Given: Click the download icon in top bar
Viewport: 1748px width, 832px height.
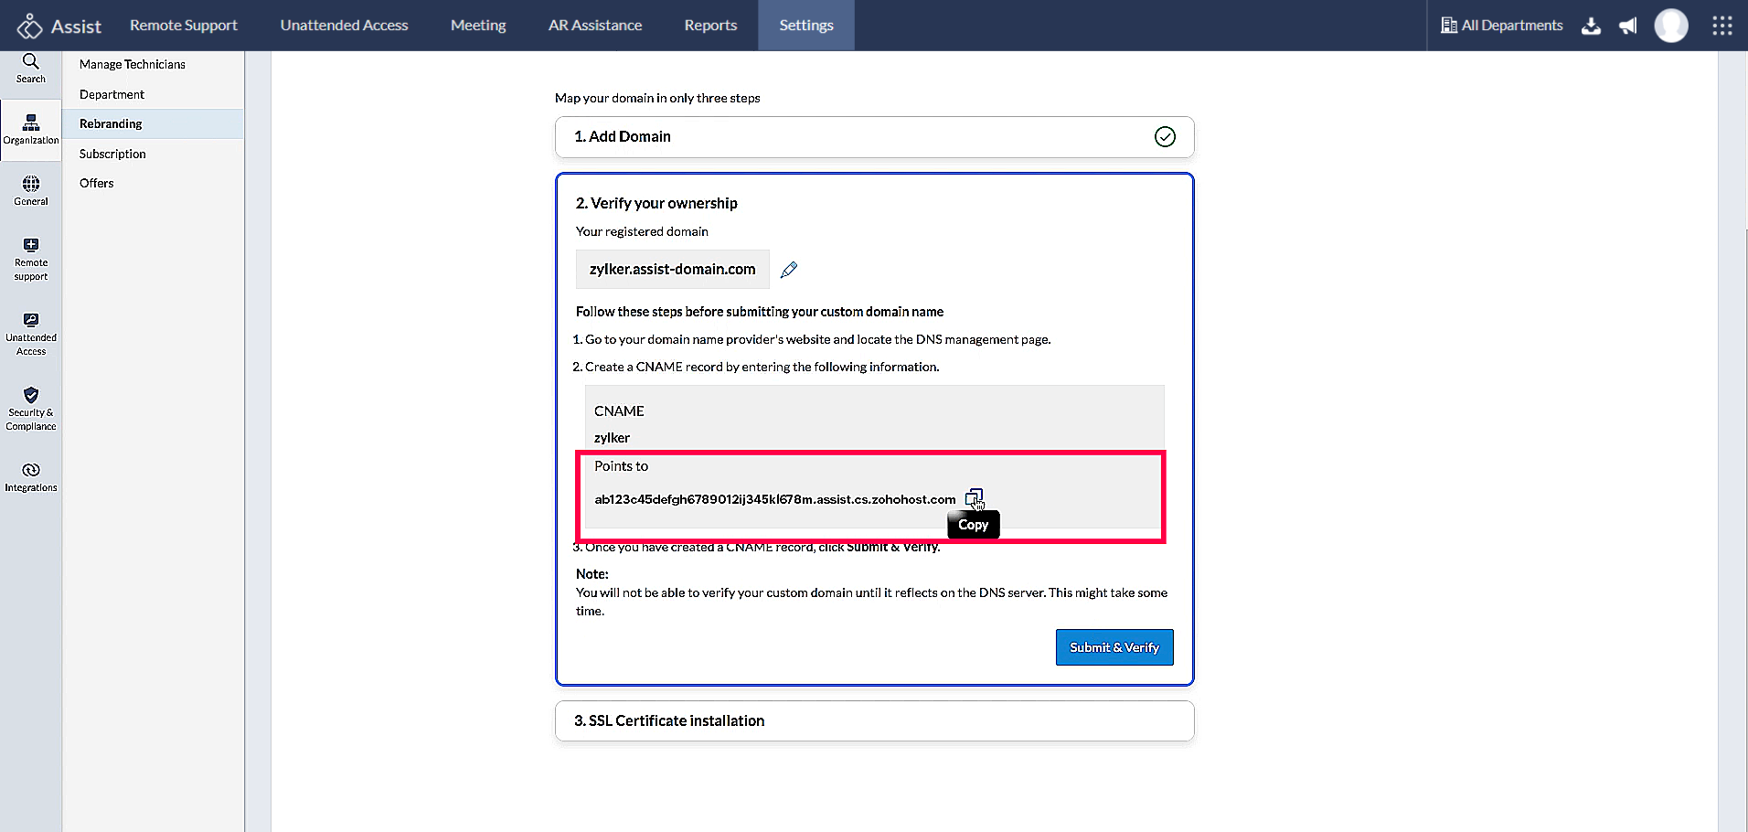Looking at the screenshot, I should [x=1591, y=26].
